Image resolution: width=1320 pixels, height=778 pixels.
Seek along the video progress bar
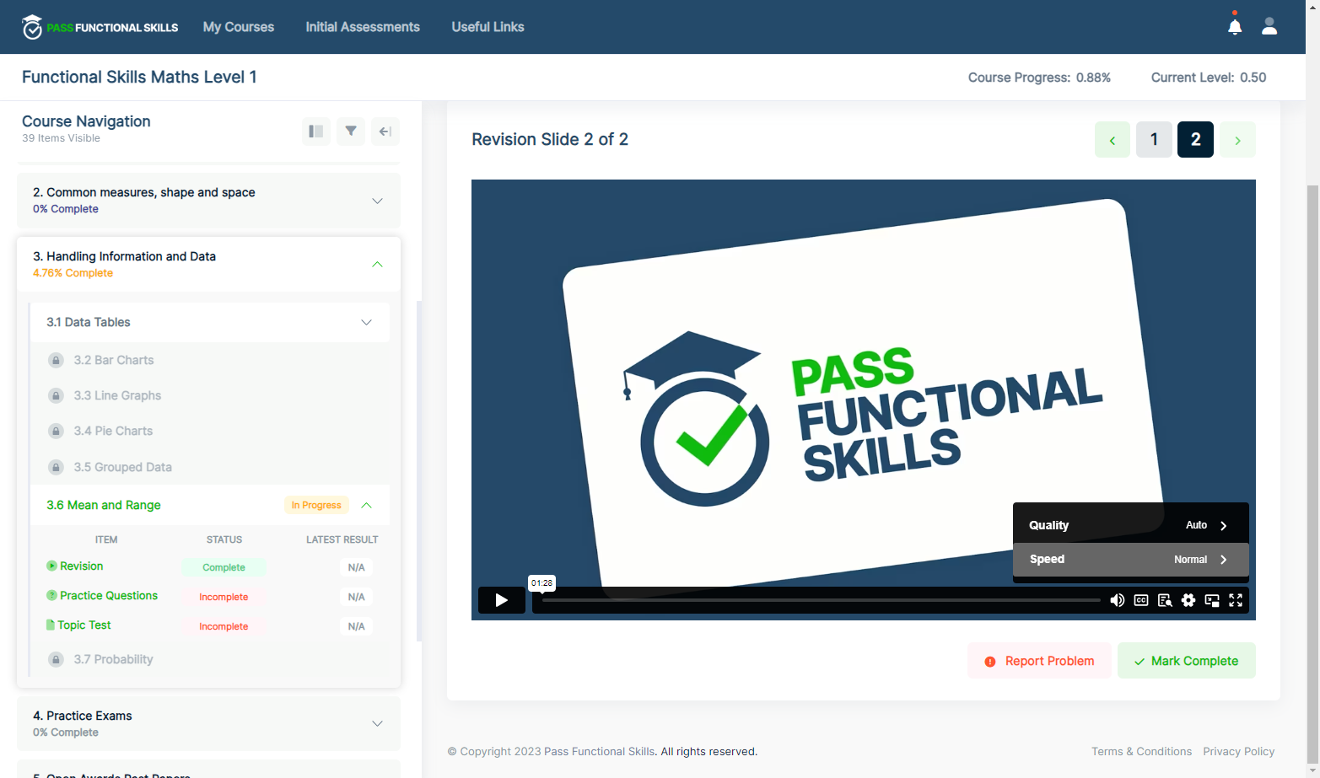coord(821,600)
